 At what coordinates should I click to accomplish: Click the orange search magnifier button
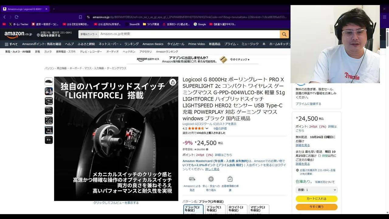point(284,34)
